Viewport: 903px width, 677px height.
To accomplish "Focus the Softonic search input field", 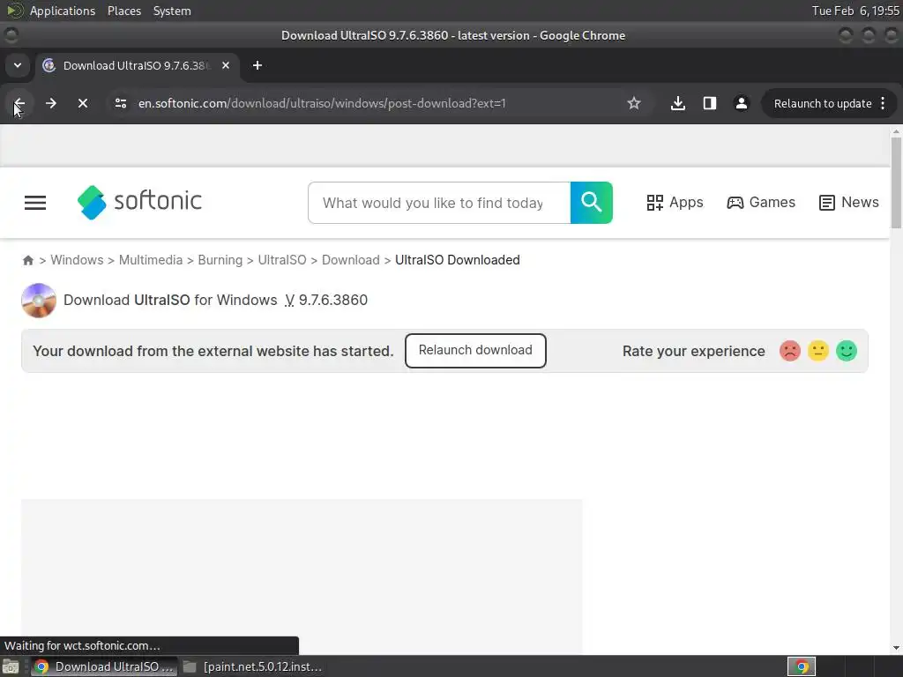I will 439,203.
